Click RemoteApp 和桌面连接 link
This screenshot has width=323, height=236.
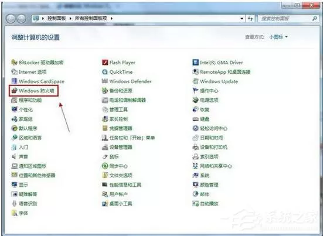coord(225,72)
